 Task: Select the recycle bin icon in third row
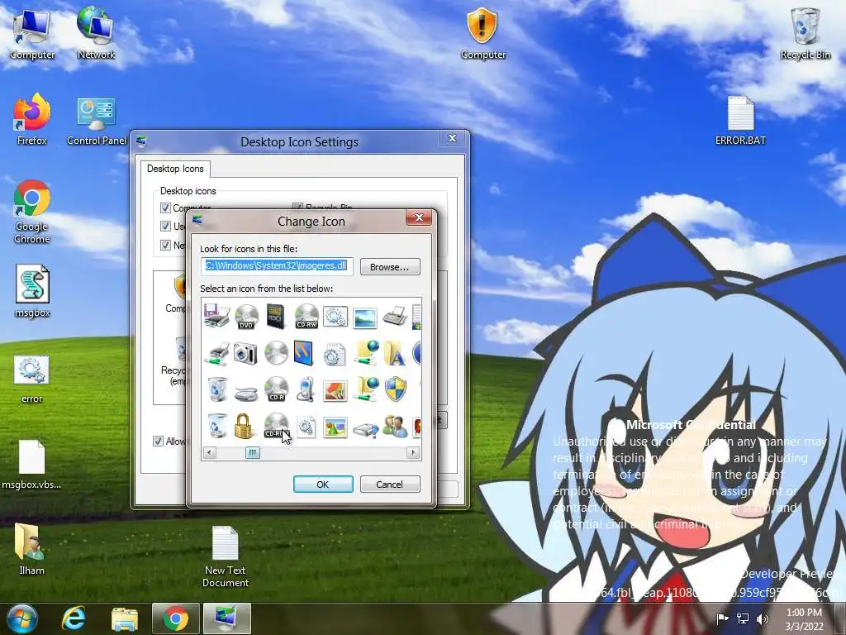coord(217,389)
